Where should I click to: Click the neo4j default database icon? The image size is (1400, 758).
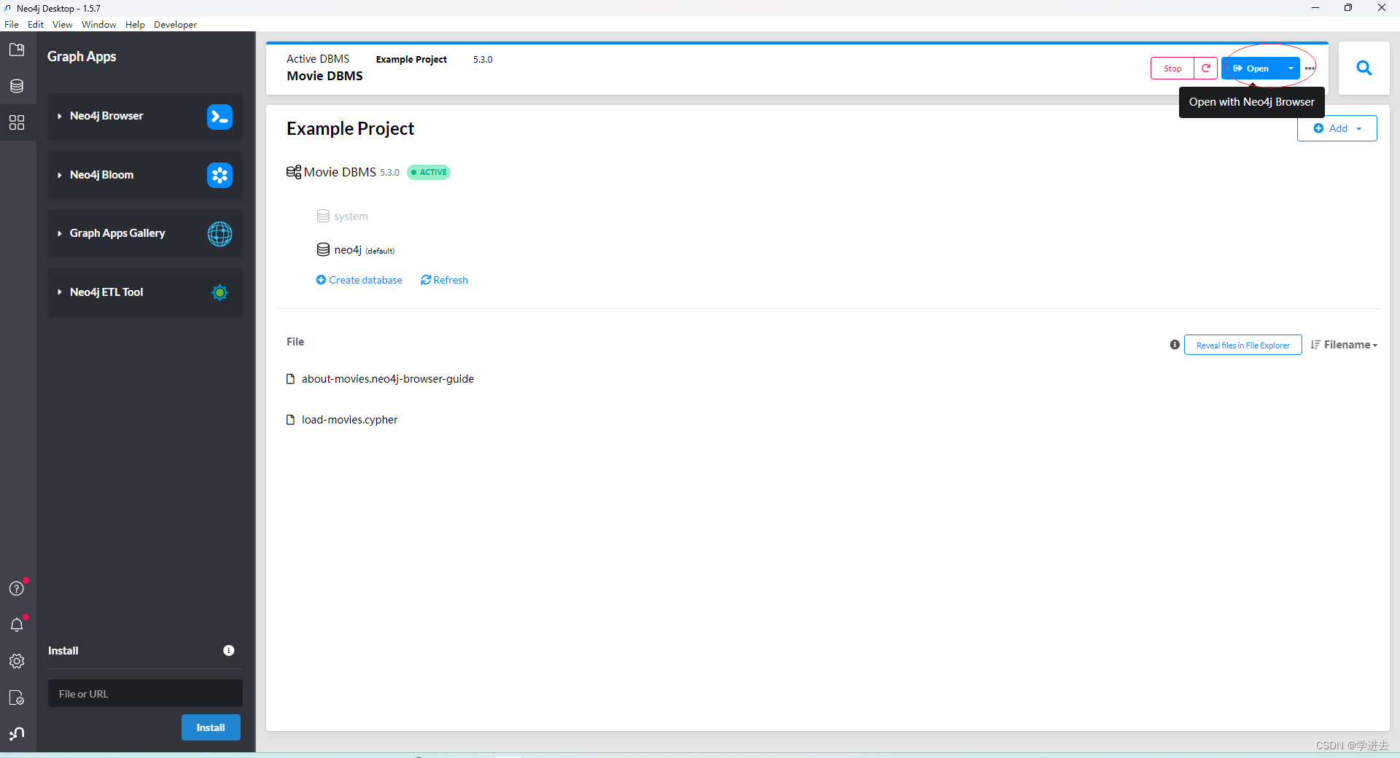pos(323,249)
